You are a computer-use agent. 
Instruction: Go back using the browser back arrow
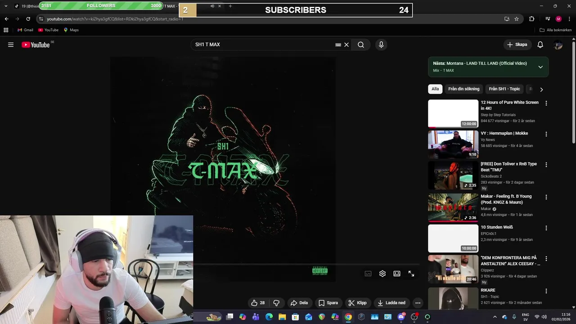6,19
